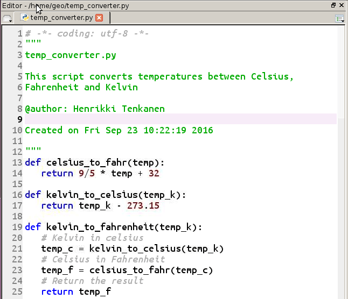Screen dimensions: 348x299
Task: Open the editor options menu icon
Action: pyautogui.click(x=339, y=19)
